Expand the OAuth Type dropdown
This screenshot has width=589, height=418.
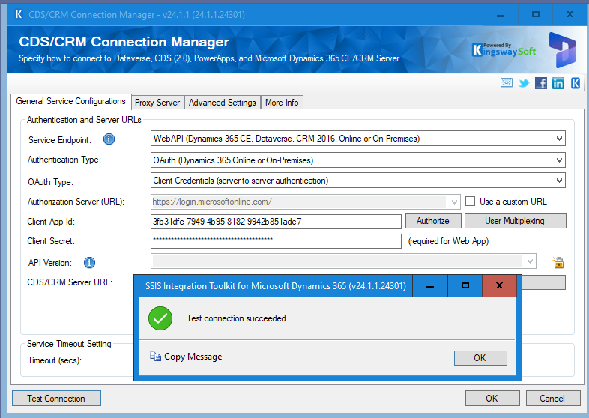[559, 181]
